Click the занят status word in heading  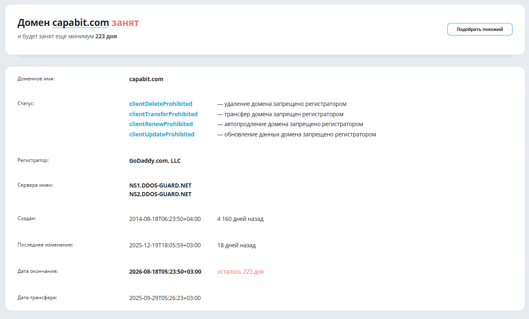(x=126, y=23)
